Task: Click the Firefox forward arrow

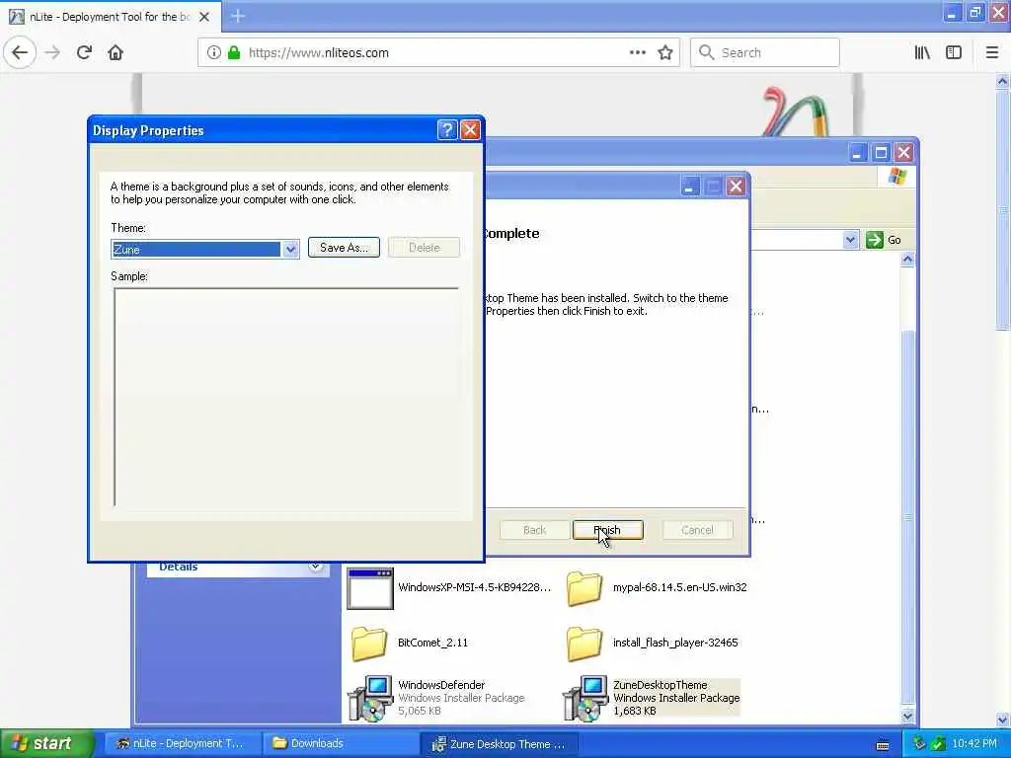Action: (53, 52)
